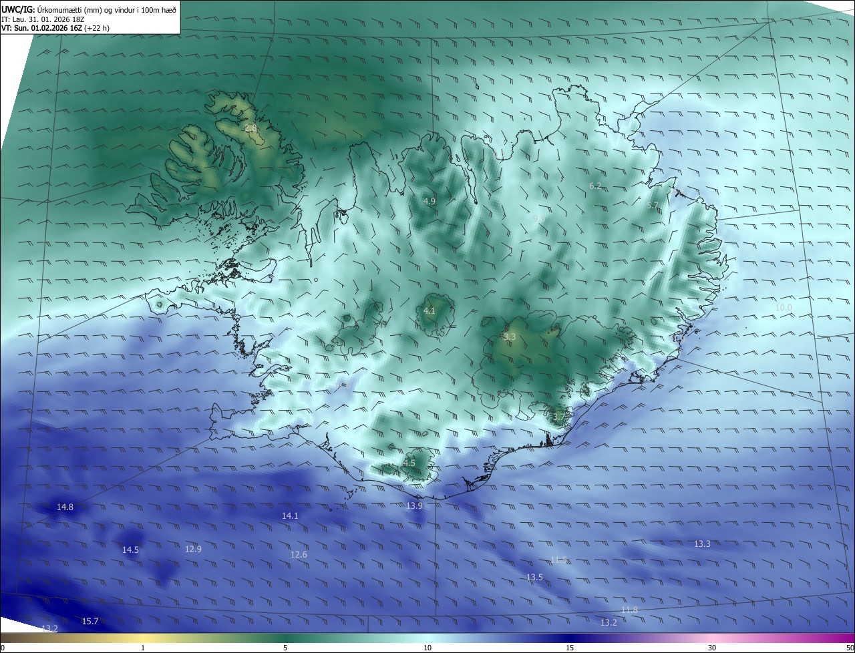The image size is (855, 653).
Task: Select the 4.9 precipitable water value
Action: point(430,201)
